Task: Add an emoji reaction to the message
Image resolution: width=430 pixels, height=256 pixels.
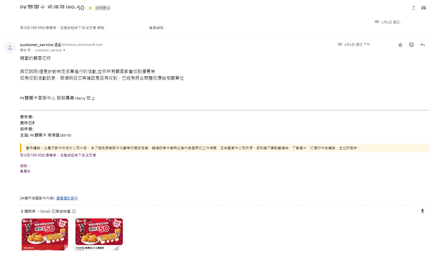Action: pos(411,45)
